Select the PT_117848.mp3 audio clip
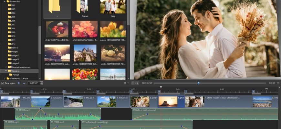281x129 pixels. point(58,114)
